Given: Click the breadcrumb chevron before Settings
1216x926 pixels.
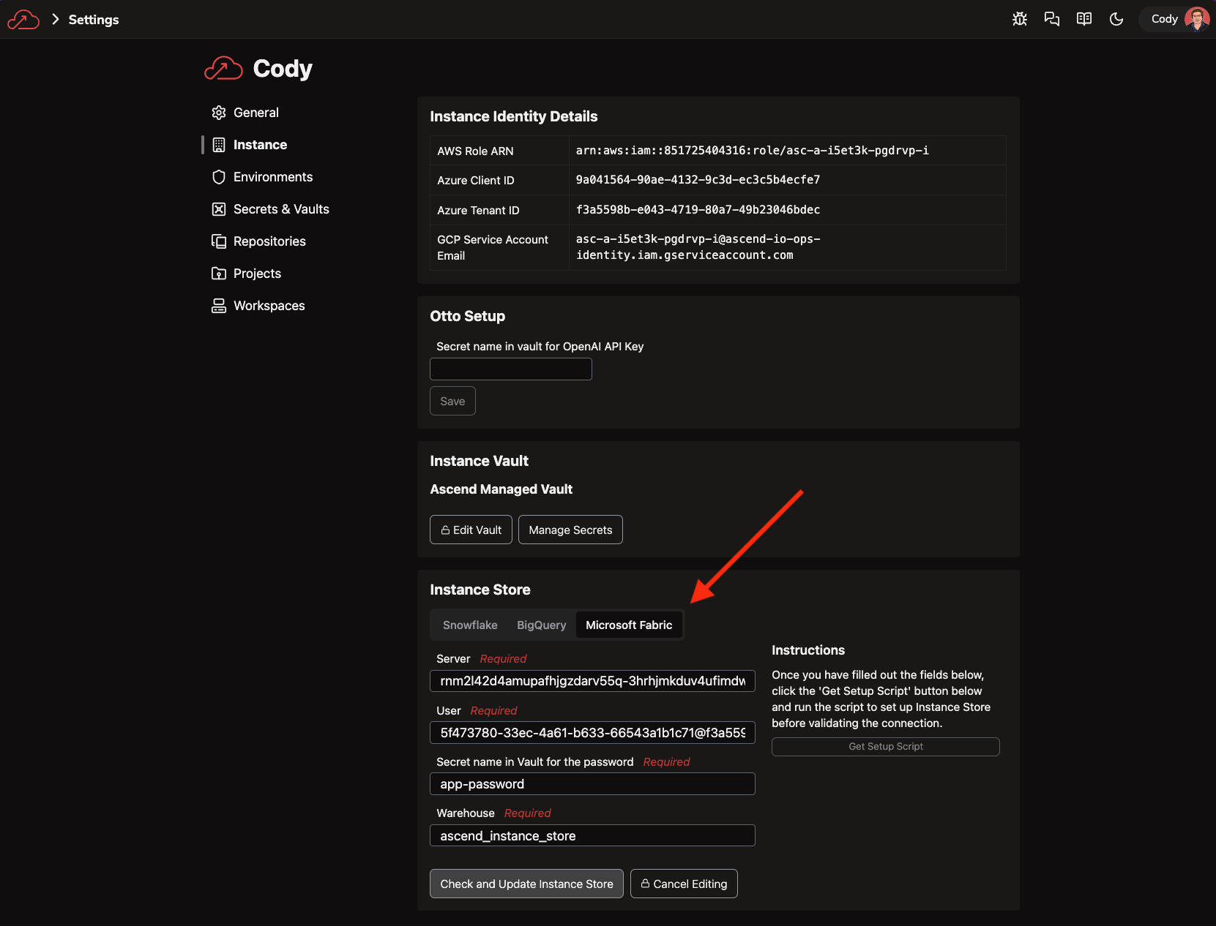Looking at the screenshot, I should (55, 20).
